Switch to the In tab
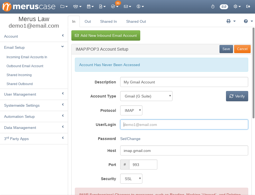Image resolution: width=255 pixels, height=195 pixels. click(x=74, y=21)
